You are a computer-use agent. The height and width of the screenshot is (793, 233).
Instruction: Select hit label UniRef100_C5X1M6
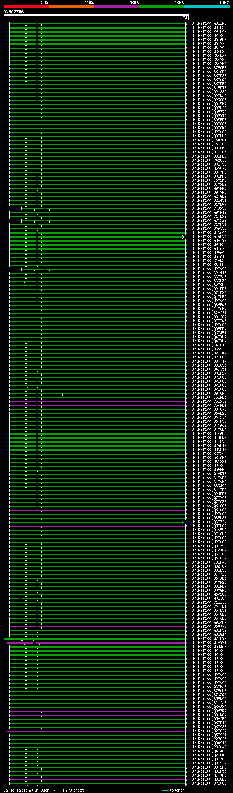click(209, 181)
